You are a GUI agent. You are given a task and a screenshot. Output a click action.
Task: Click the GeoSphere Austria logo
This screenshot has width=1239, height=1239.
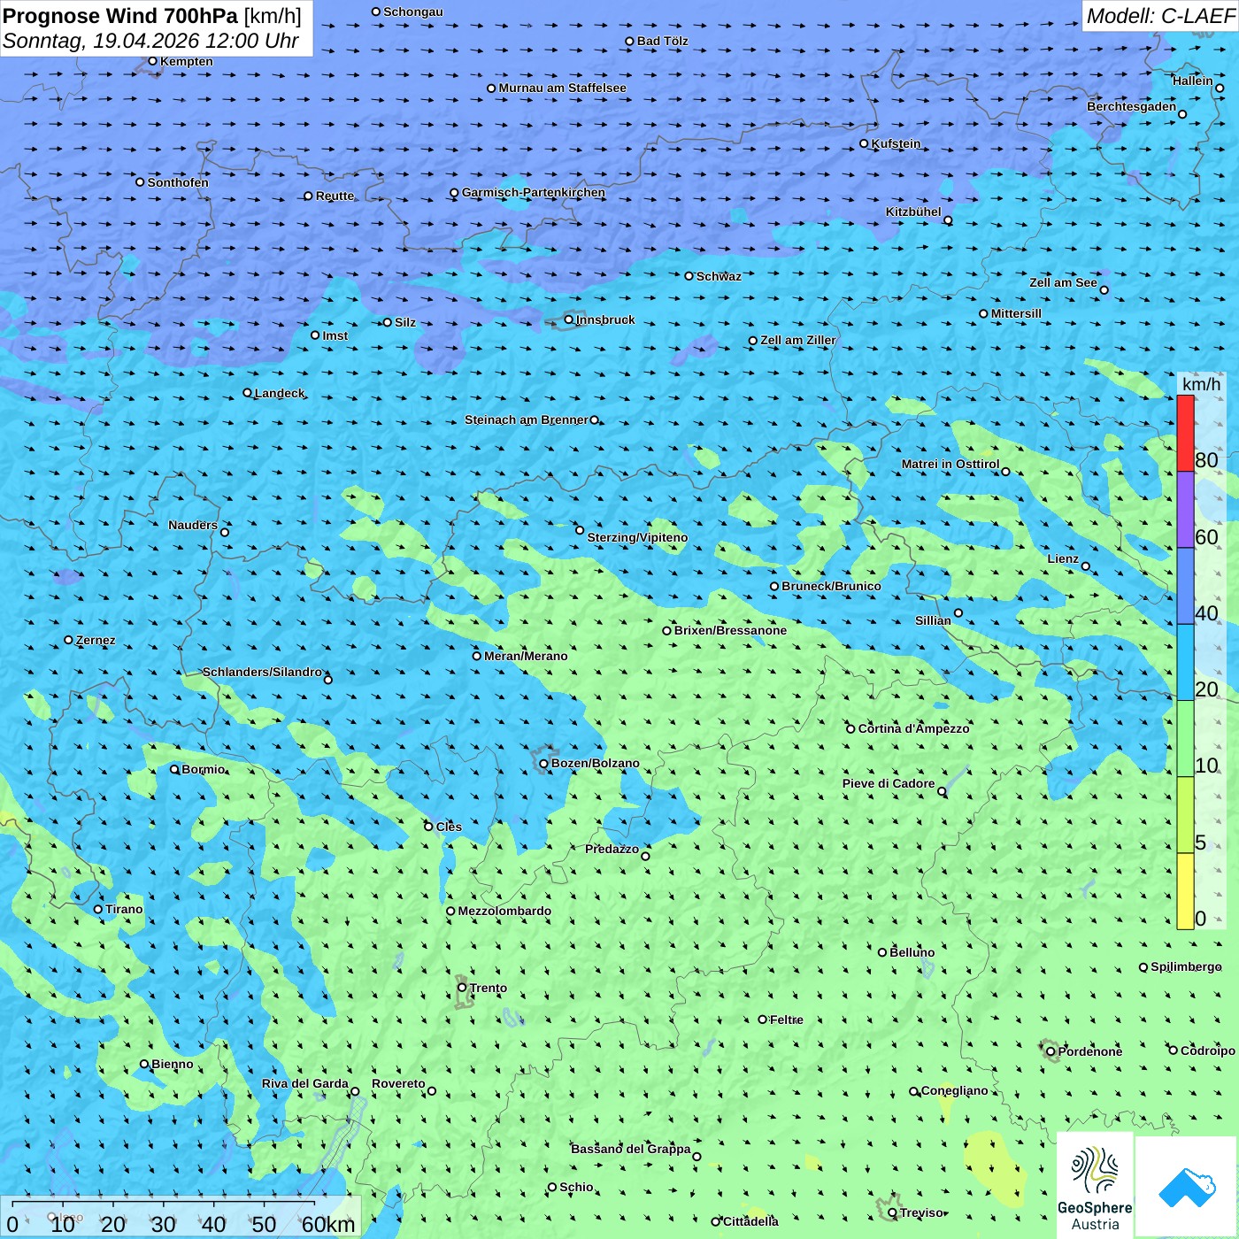click(x=1095, y=1188)
